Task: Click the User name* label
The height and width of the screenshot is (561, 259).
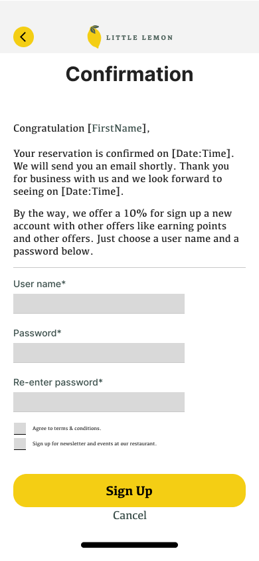Action: [40, 284]
